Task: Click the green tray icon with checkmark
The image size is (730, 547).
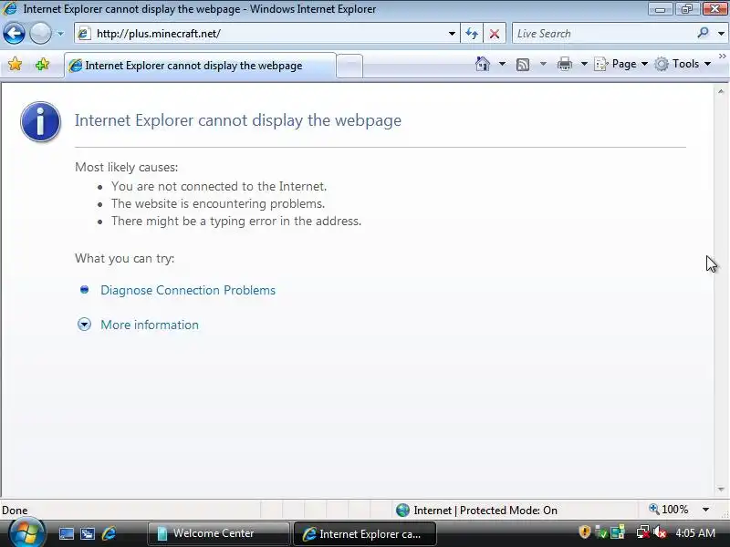Action: tap(601, 532)
